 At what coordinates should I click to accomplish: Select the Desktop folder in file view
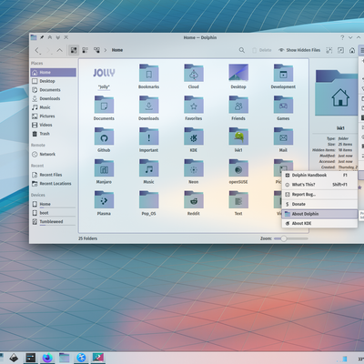click(x=238, y=76)
